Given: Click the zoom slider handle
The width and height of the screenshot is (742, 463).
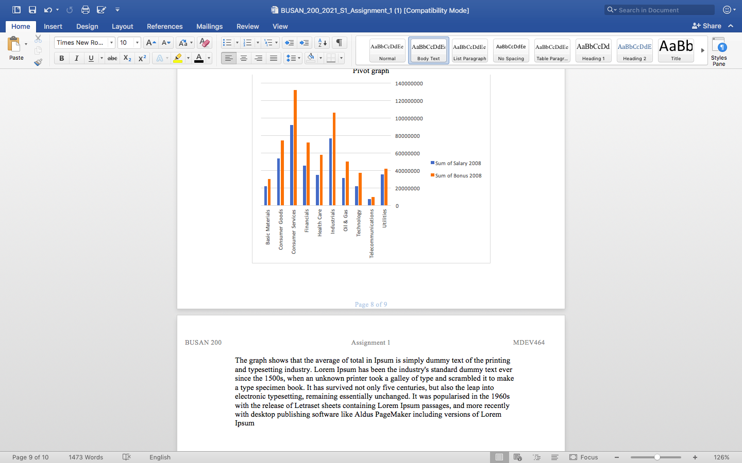Looking at the screenshot, I should [657, 457].
